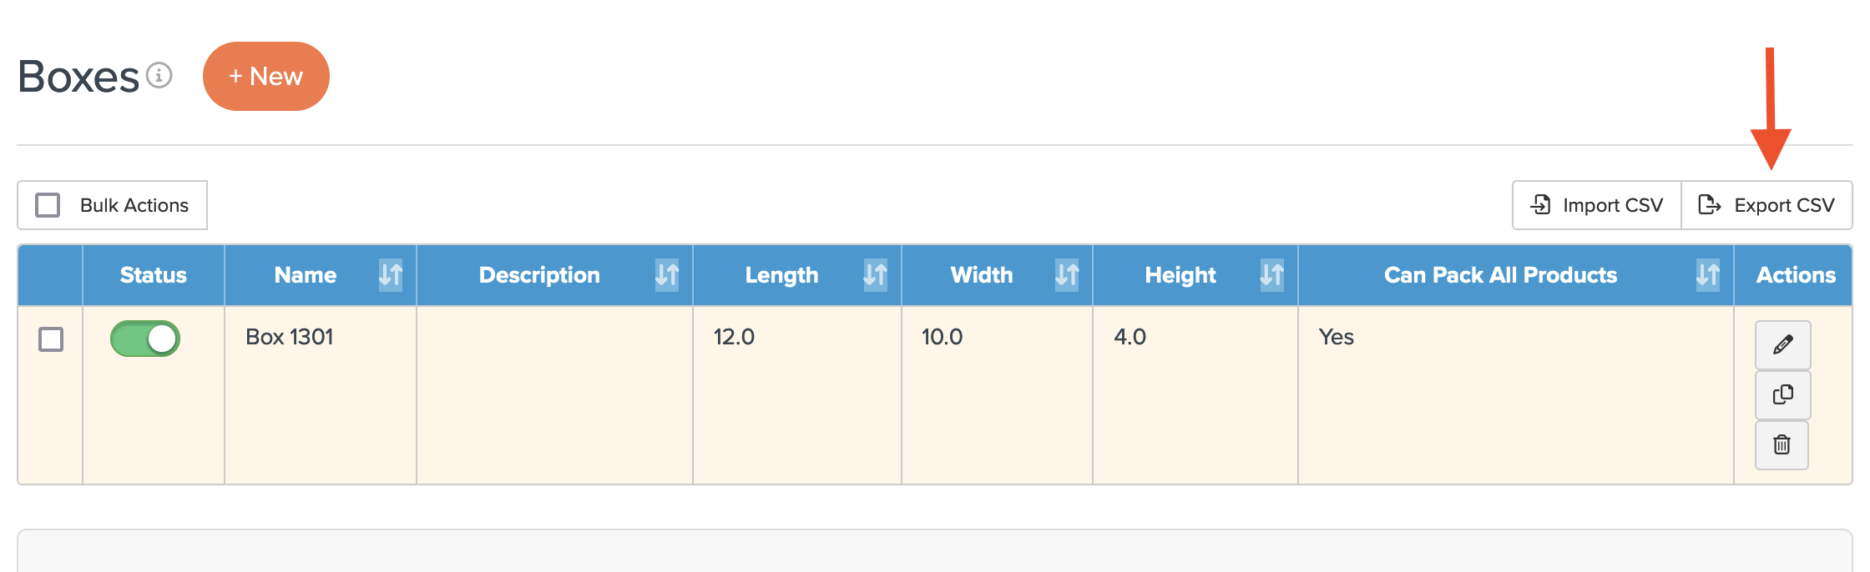This screenshot has width=1870, height=572.
Task: Sort by Name column arrows
Action: tap(391, 274)
